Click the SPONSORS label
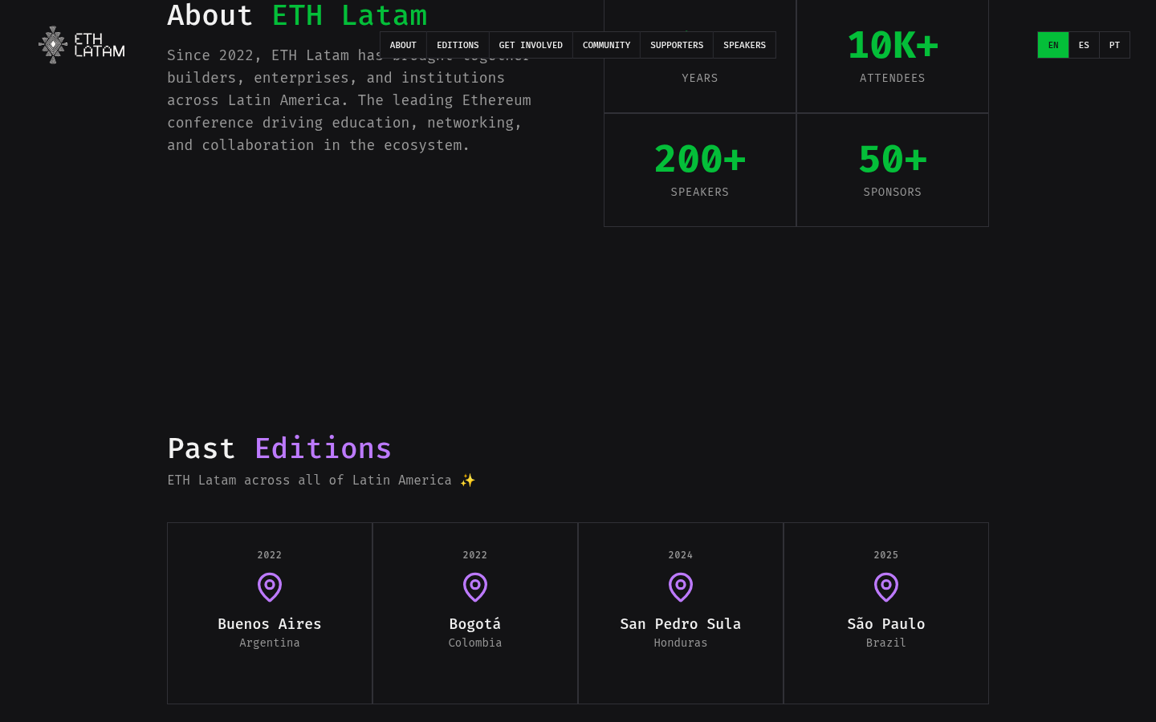The height and width of the screenshot is (722, 1156). (893, 192)
